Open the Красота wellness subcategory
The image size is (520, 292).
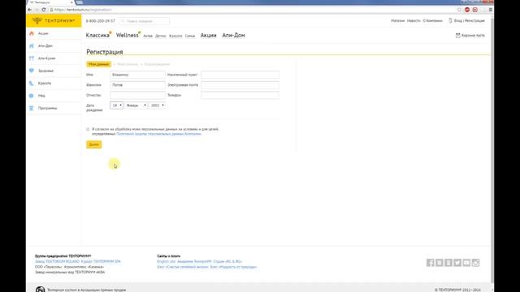pos(175,36)
